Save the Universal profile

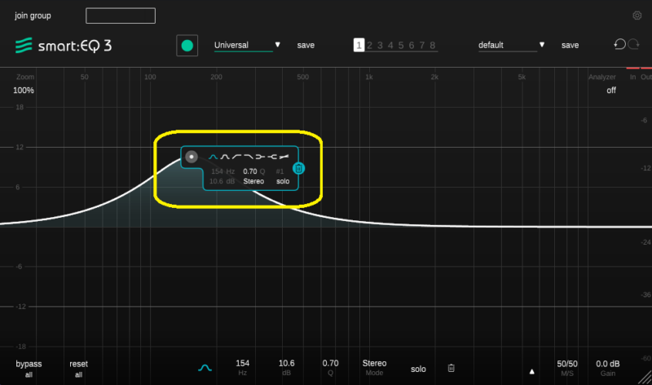[x=306, y=46]
